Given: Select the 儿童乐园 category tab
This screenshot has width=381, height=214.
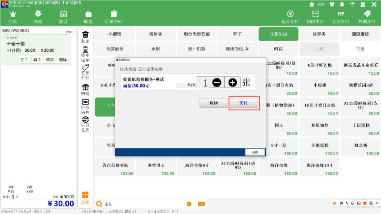Looking at the screenshot, I should [x=279, y=34].
